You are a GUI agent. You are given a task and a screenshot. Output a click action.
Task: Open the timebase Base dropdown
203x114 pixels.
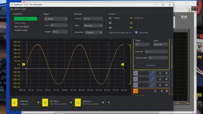point(93,26)
